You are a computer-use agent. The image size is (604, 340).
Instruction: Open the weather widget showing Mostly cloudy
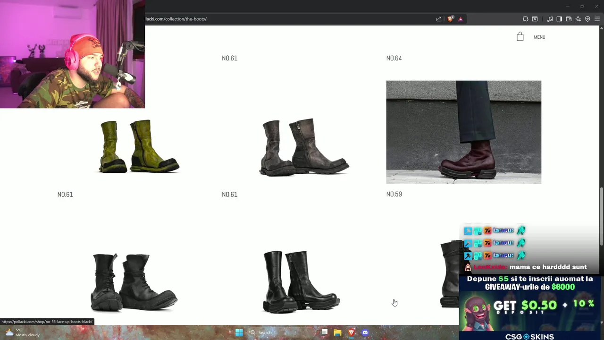tap(22, 332)
